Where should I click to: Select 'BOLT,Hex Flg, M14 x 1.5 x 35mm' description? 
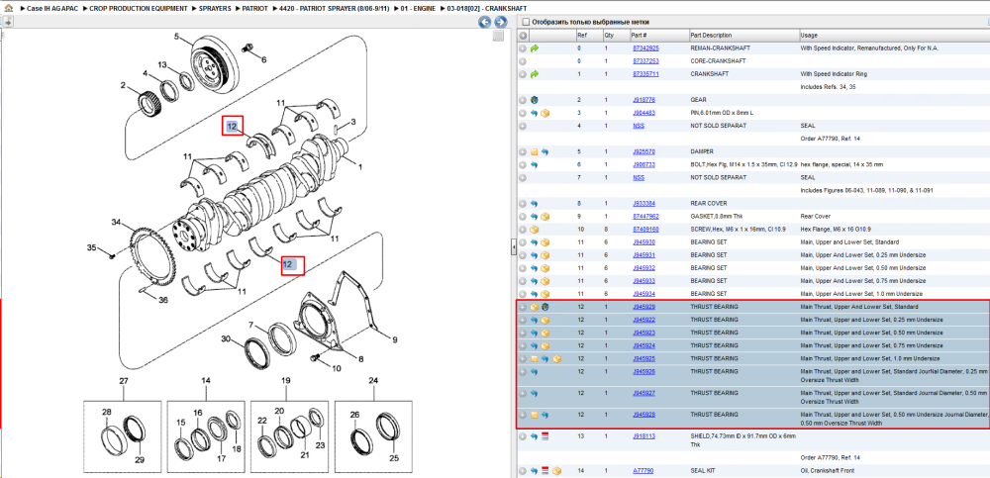click(x=743, y=165)
